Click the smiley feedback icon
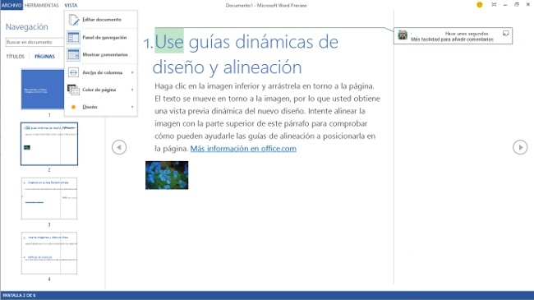The height and width of the screenshot is (300, 534). tap(480, 5)
